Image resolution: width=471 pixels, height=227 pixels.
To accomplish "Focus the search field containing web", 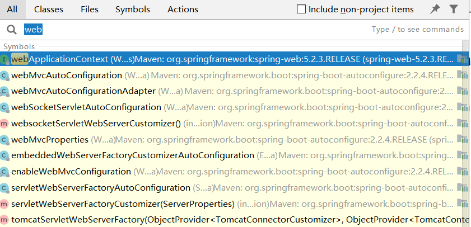I will click(x=234, y=30).
